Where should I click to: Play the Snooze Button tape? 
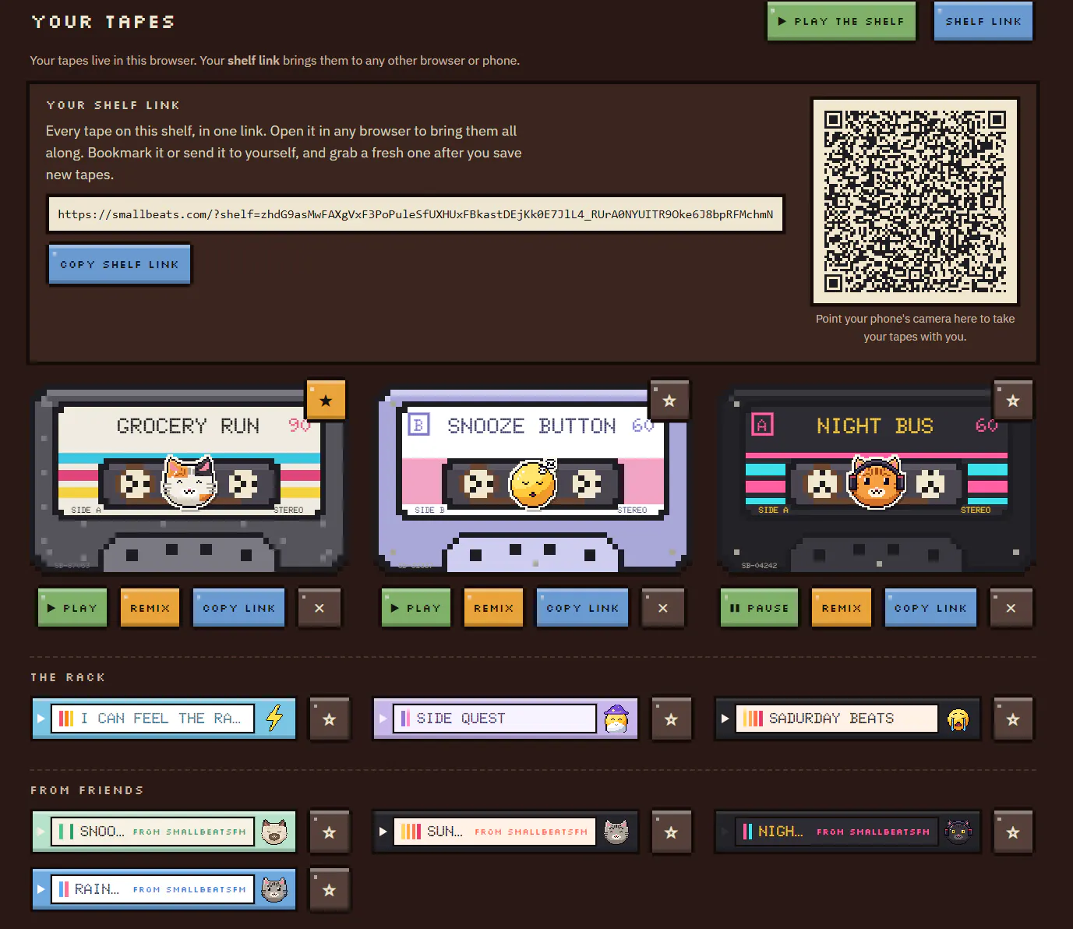pyautogui.click(x=416, y=608)
